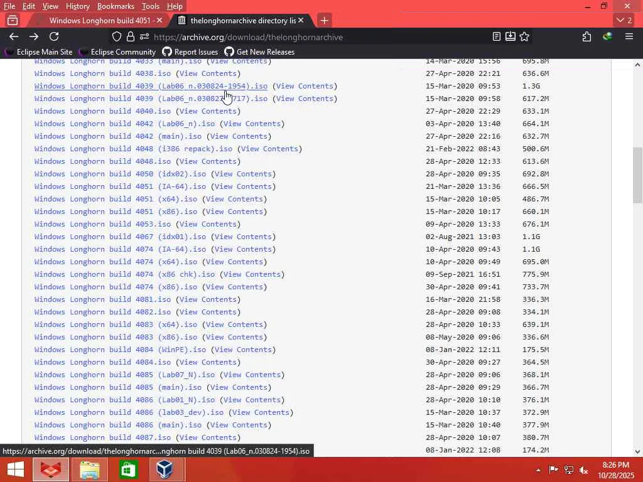Go back to the previous page
The width and height of the screenshot is (643, 482).
(x=14, y=36)
